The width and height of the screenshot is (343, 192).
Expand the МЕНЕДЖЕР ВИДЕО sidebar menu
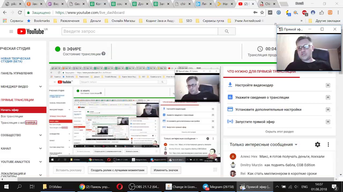[40, 87]
